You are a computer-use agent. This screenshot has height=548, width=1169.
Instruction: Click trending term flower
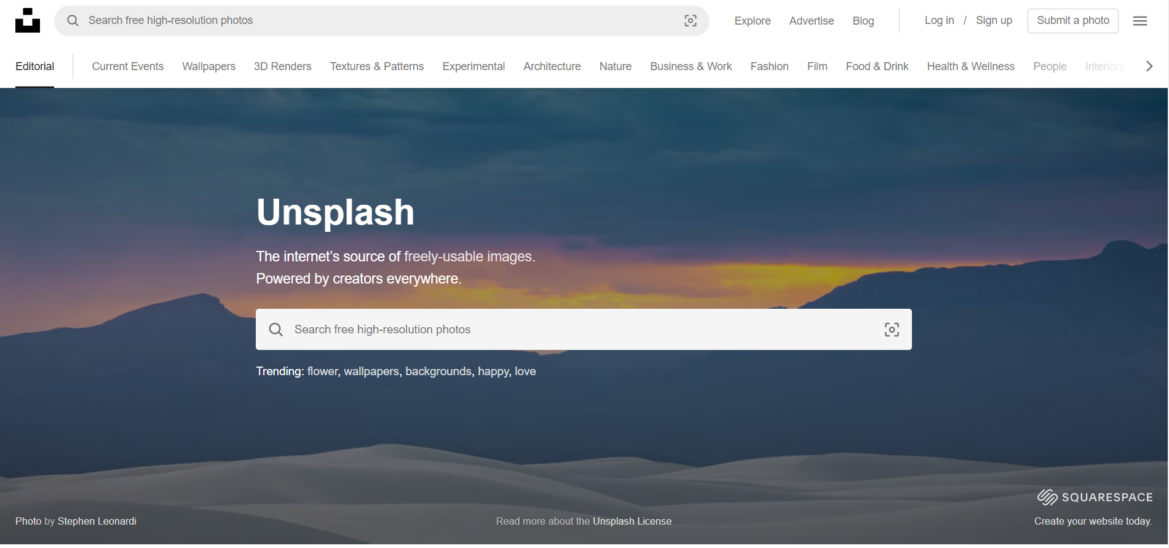click(x=322, y=371)
